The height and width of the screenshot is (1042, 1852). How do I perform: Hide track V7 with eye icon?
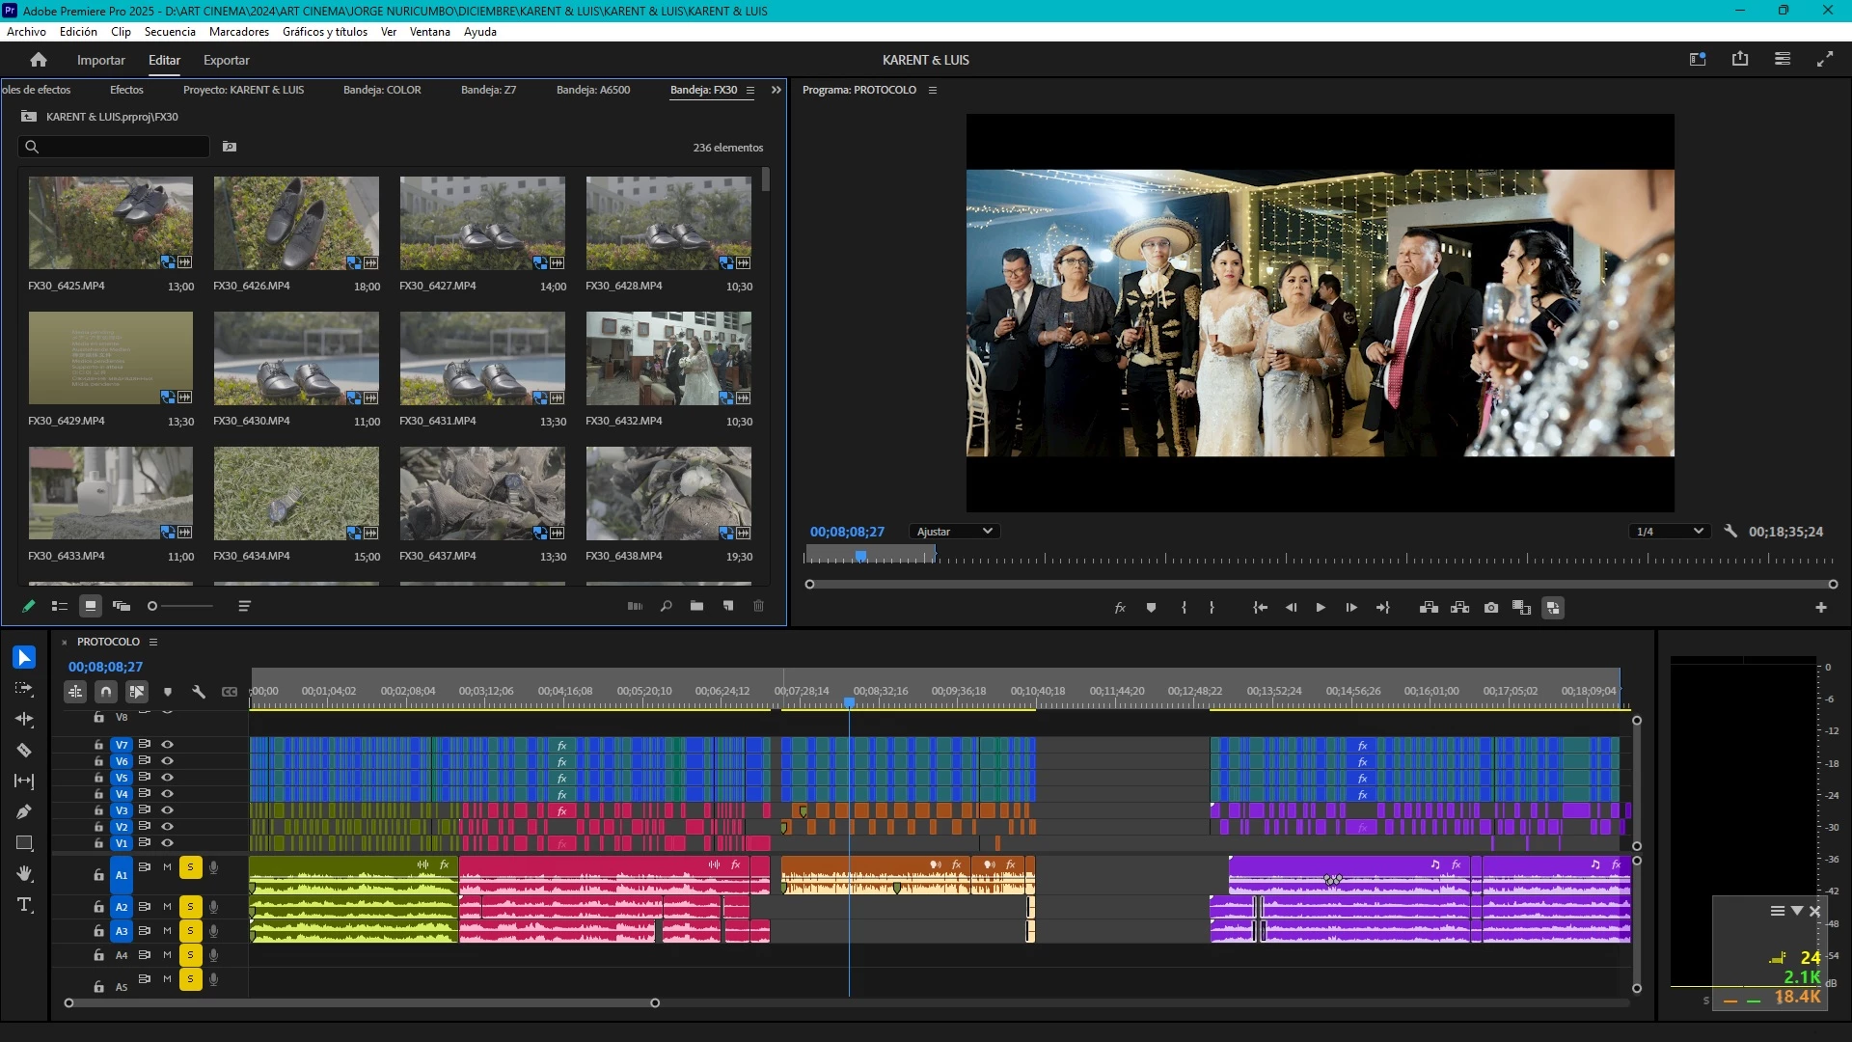click(x=167, y=745)
